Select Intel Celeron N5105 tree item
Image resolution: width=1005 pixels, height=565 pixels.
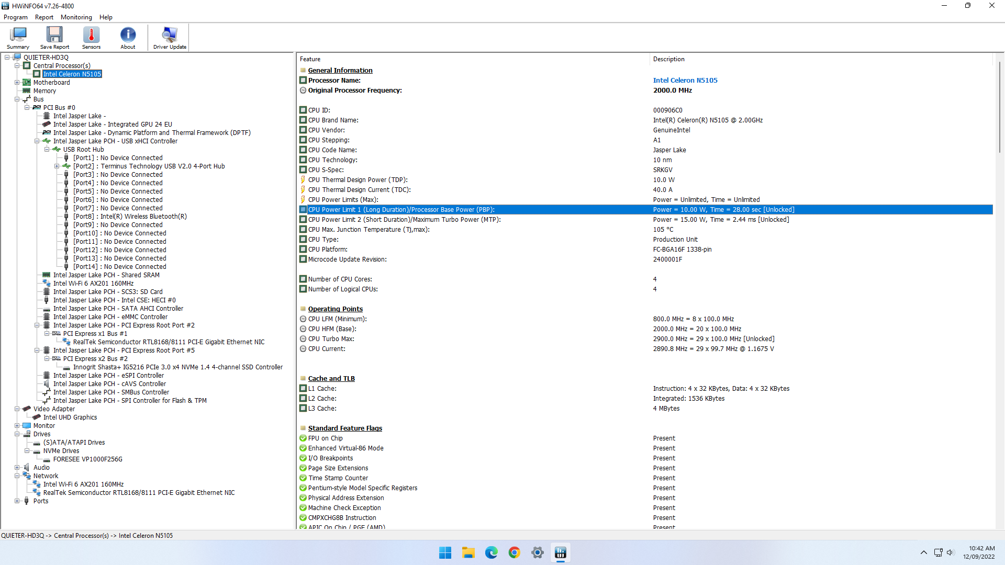pyautogui.click(x=72, y=74)
